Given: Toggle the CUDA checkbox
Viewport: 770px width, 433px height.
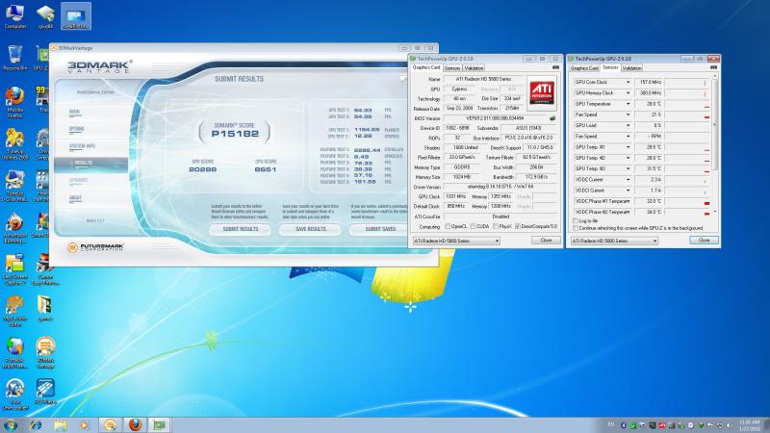Looking at the screenshot, I should (x=473, y=226).
